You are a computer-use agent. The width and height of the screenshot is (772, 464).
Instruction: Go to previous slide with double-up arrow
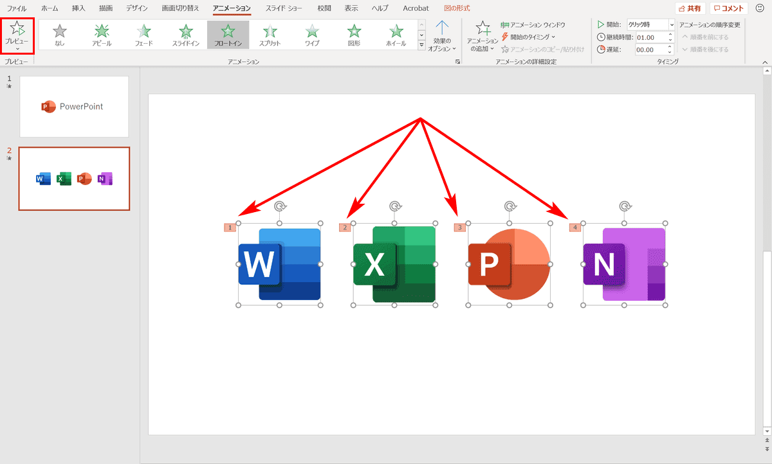pos(766,440)
